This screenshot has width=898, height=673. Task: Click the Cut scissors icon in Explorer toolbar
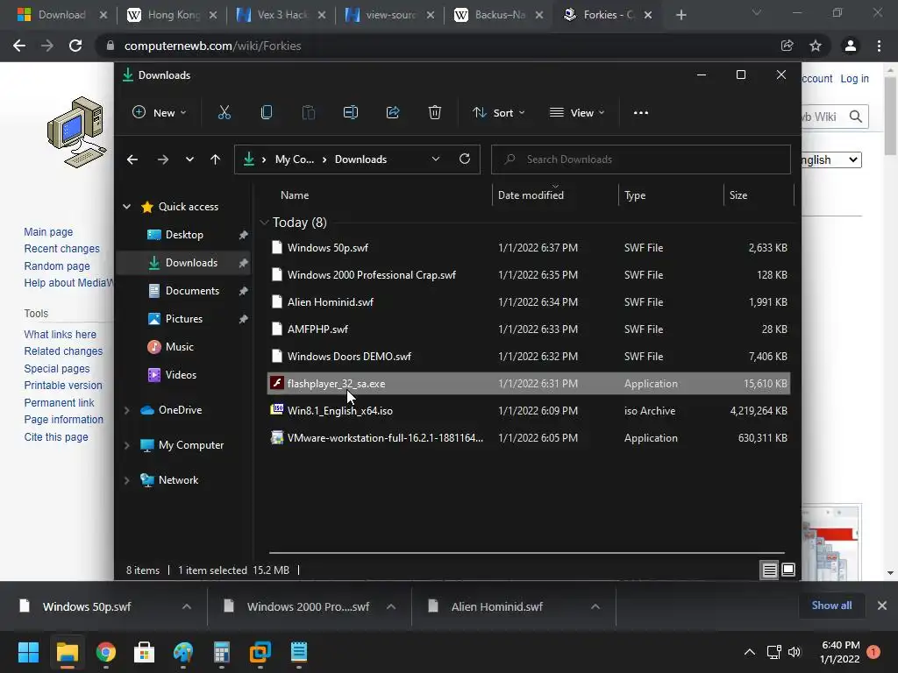point(224,113)
